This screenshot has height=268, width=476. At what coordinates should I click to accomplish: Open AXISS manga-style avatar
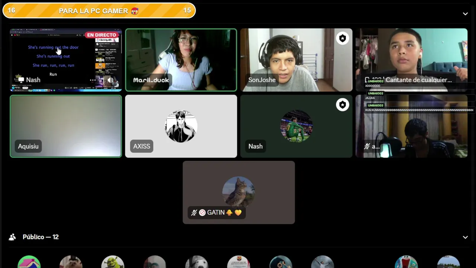point(181,126)
